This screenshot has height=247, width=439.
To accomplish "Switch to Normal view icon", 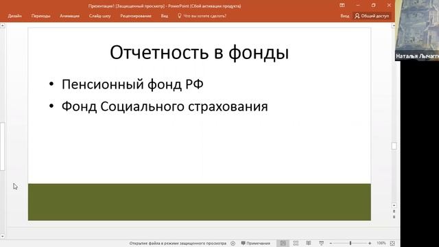I will click(283, 244).
